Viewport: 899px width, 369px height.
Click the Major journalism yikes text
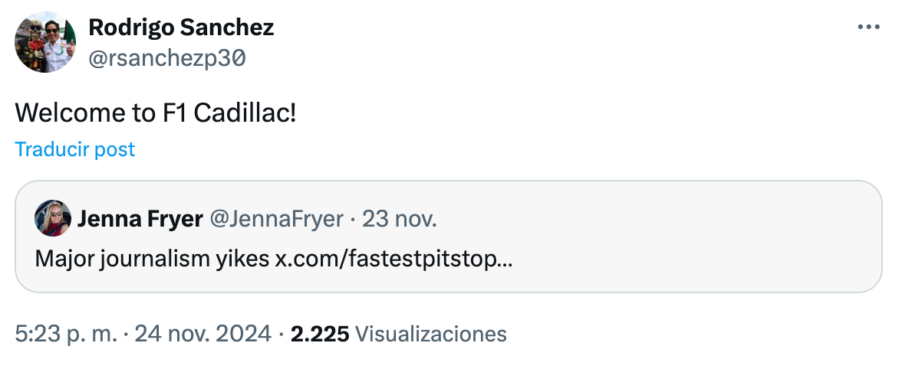pyautogui.click(x=152, y=258)
